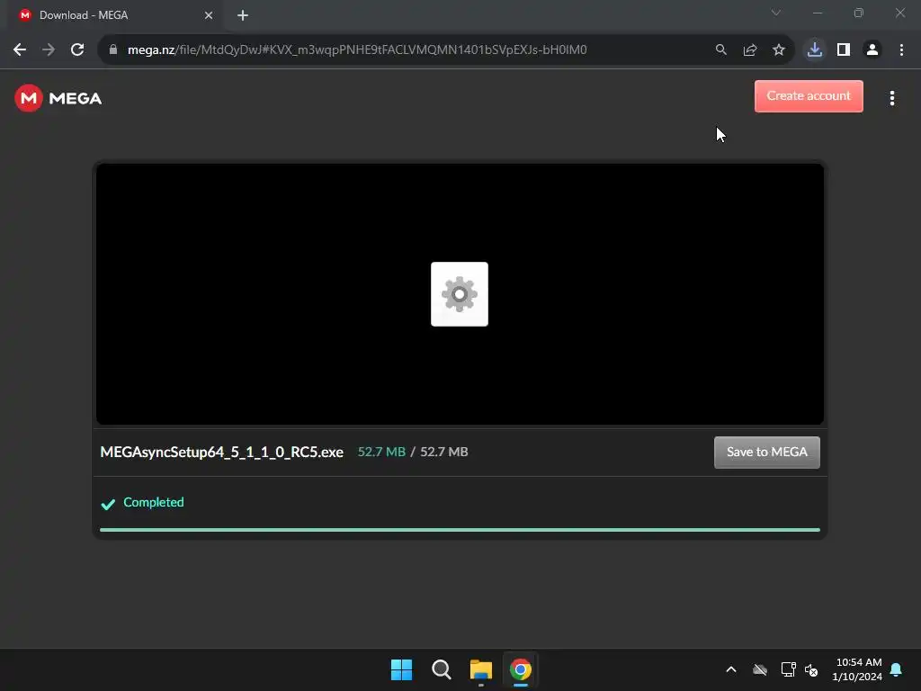Open the notification bell icon
The height and width of the screenshot is (691, 921).
(x=896, y=669)
